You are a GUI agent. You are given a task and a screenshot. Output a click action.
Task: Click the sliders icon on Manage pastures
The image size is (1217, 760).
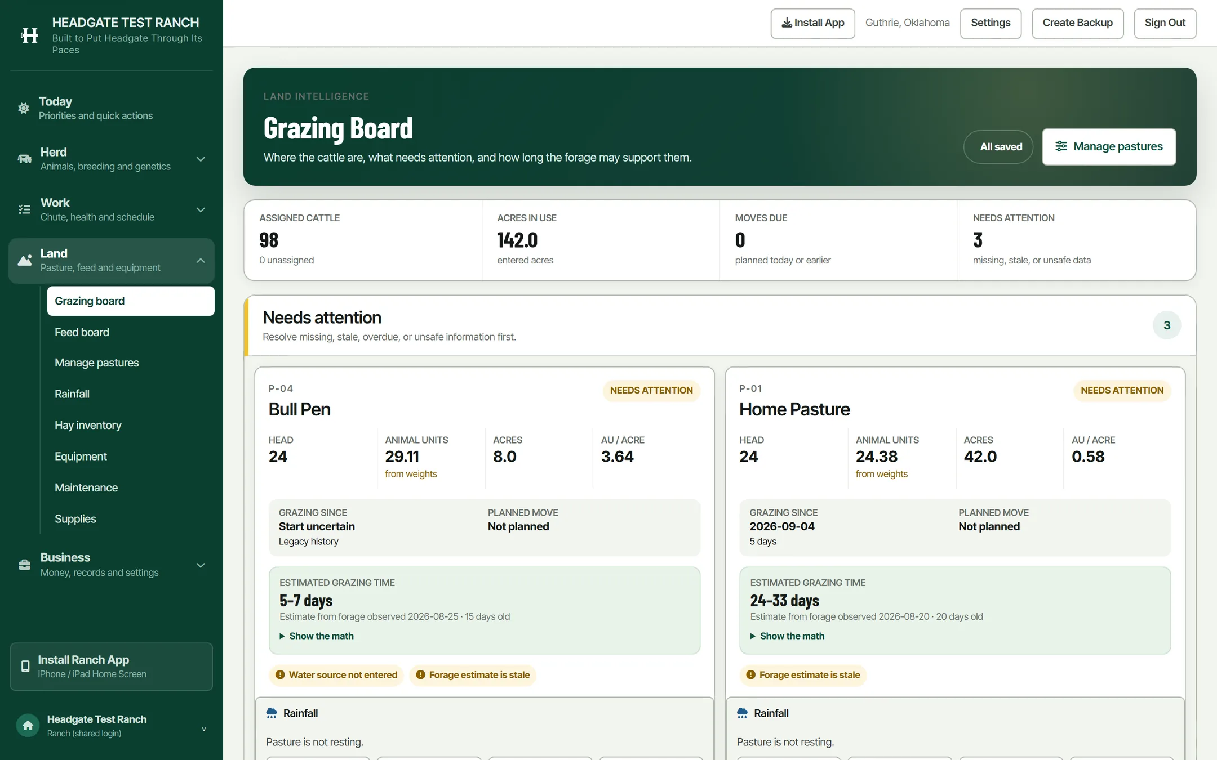pos(1061,146)
